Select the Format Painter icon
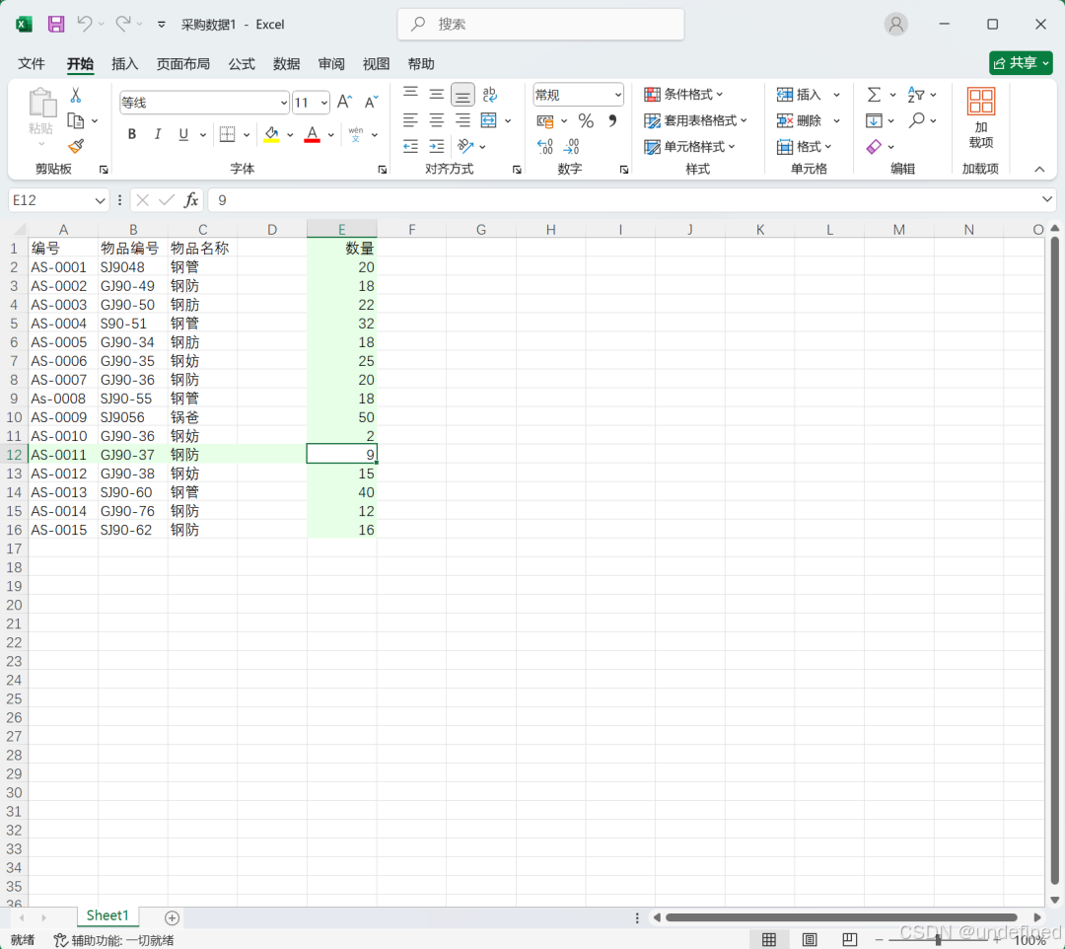The height and width of the screenshot is (949, 1065). click(76, 146)
